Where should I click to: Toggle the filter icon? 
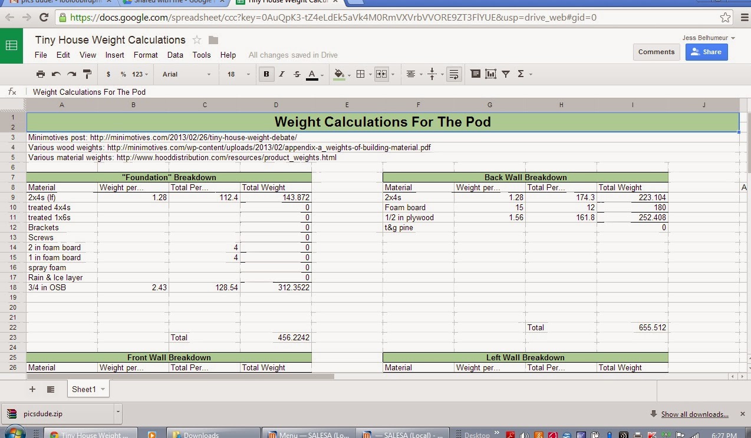click(506, 74)
